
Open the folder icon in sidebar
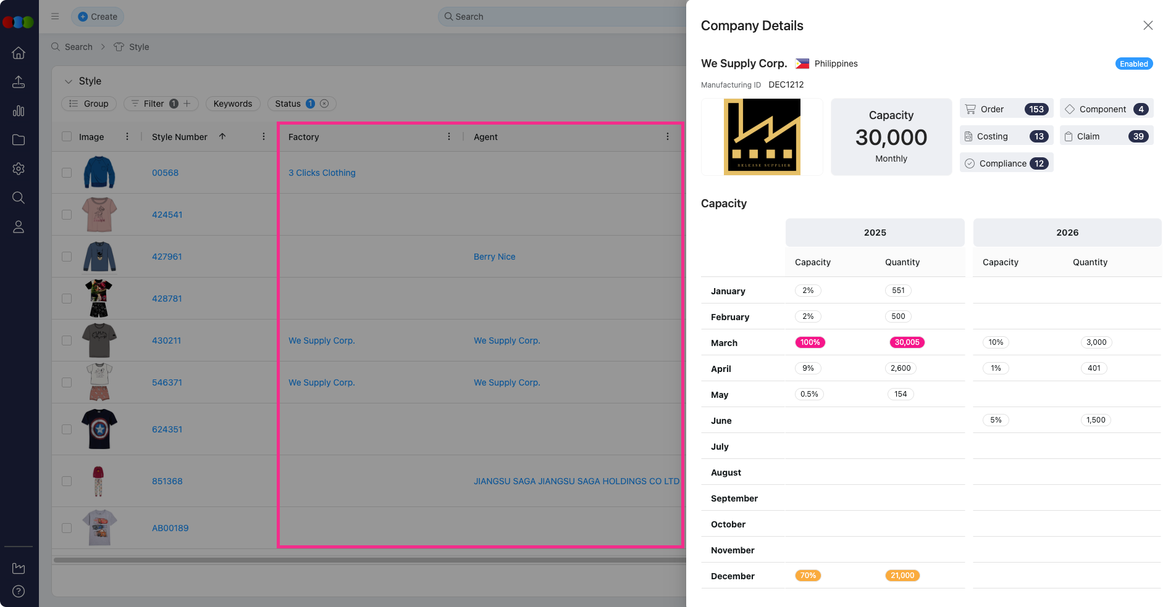point(19,140)
